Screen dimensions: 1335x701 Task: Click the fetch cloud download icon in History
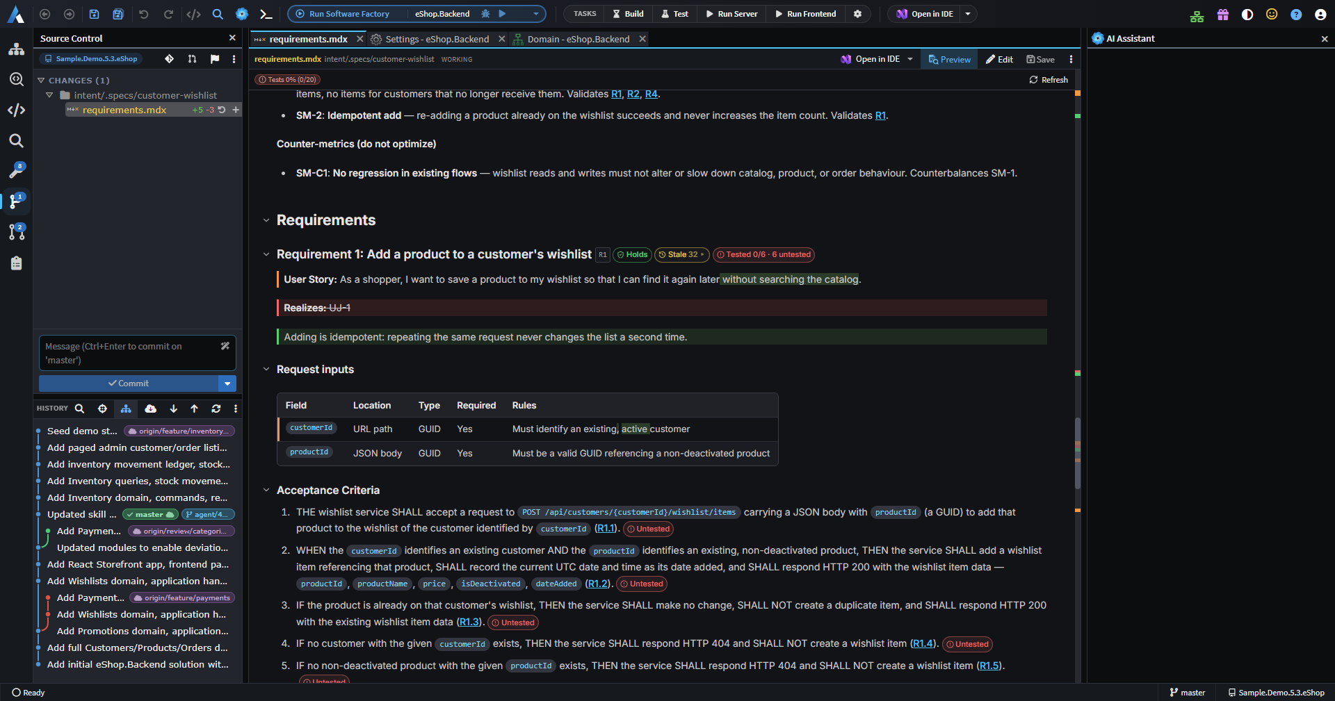(x=151, y=409)
